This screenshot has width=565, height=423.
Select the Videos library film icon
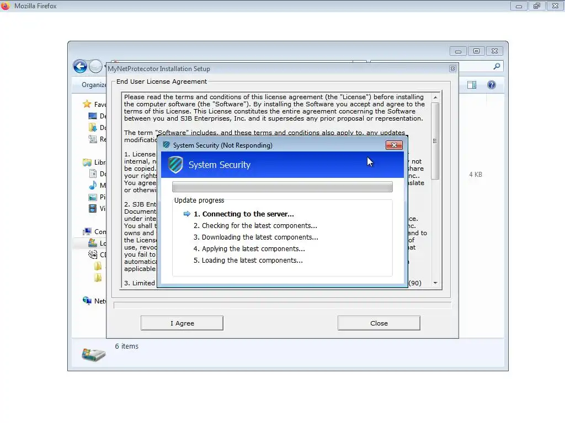pos(93,208)
